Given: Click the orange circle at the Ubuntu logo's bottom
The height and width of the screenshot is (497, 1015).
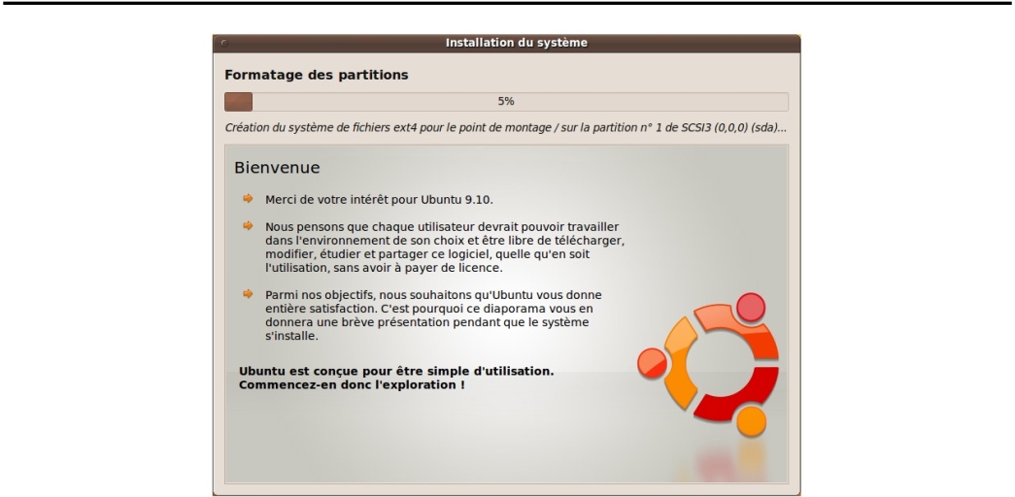Looking at the screenshot, I should (x=751, y=420).
